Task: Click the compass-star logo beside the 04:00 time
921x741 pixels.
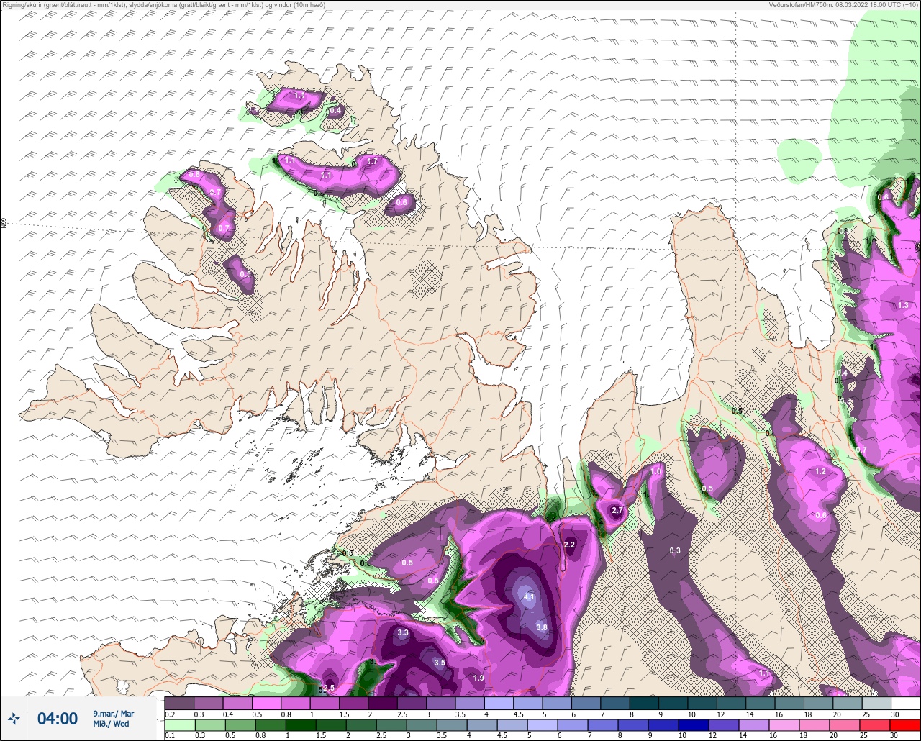Action: coord(14,718)
